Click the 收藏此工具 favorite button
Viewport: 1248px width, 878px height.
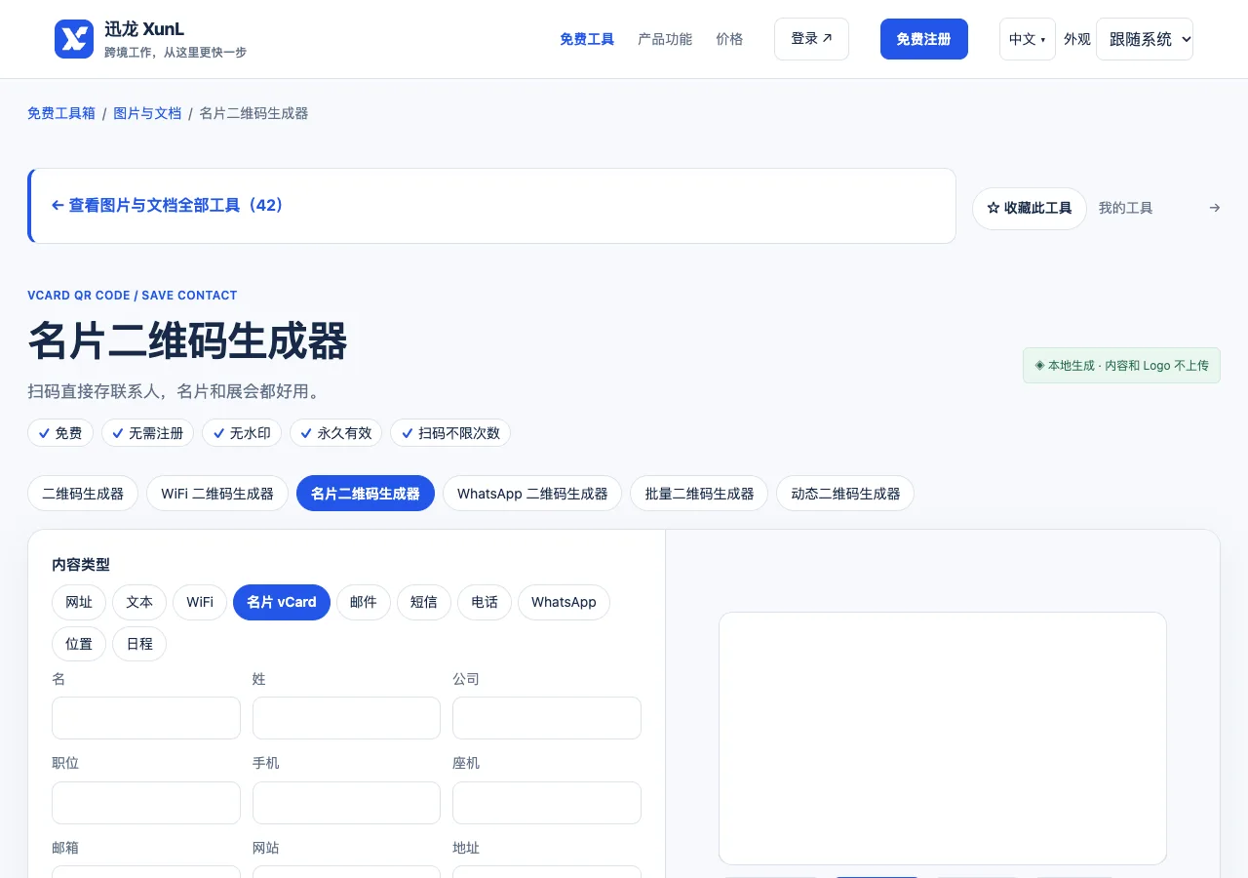point(1030,209)
